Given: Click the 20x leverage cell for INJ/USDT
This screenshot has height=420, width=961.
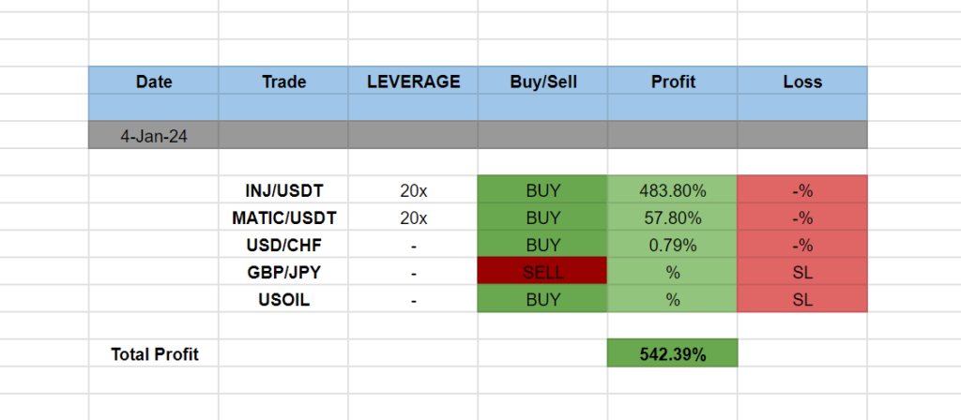Looking at the screenshot, I should (x=413, y=191).
